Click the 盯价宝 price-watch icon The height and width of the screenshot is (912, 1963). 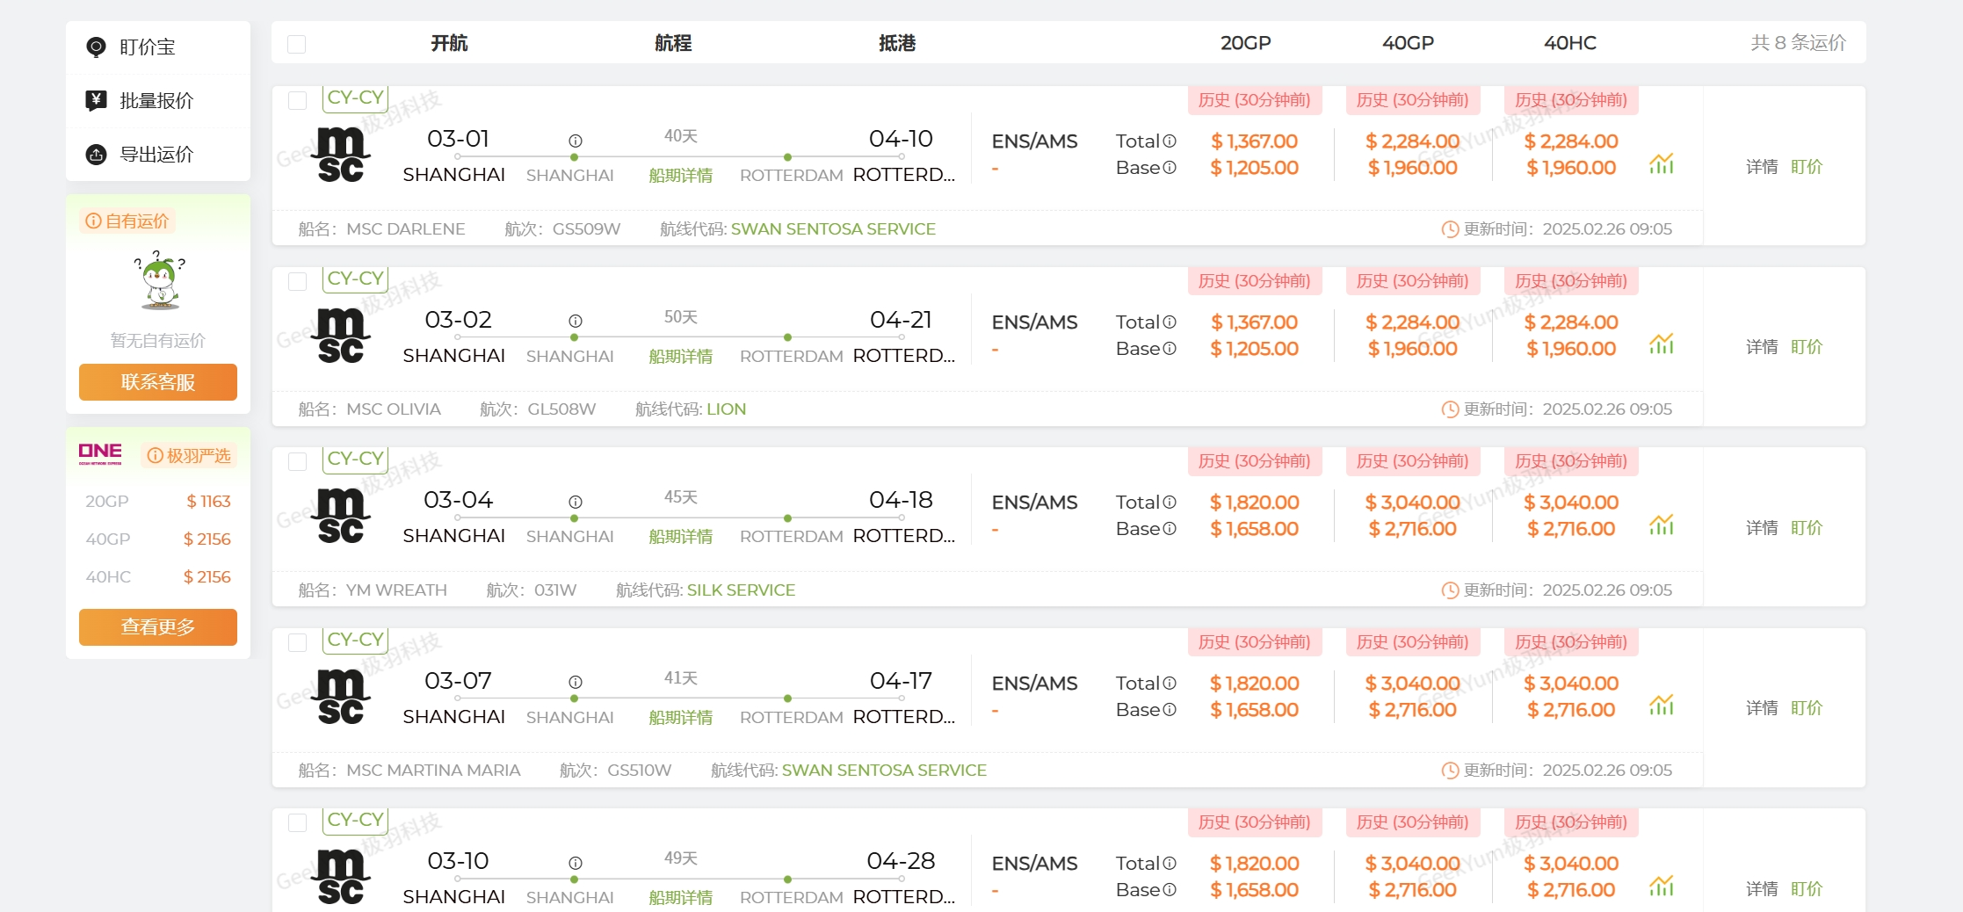tap(96, 47)
